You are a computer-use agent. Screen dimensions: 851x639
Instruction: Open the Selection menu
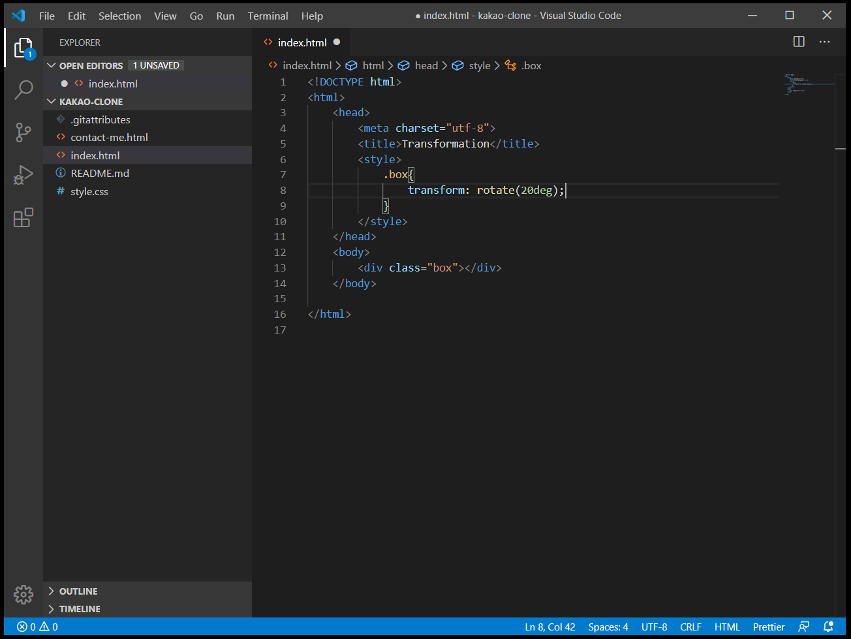click(120, 16)
